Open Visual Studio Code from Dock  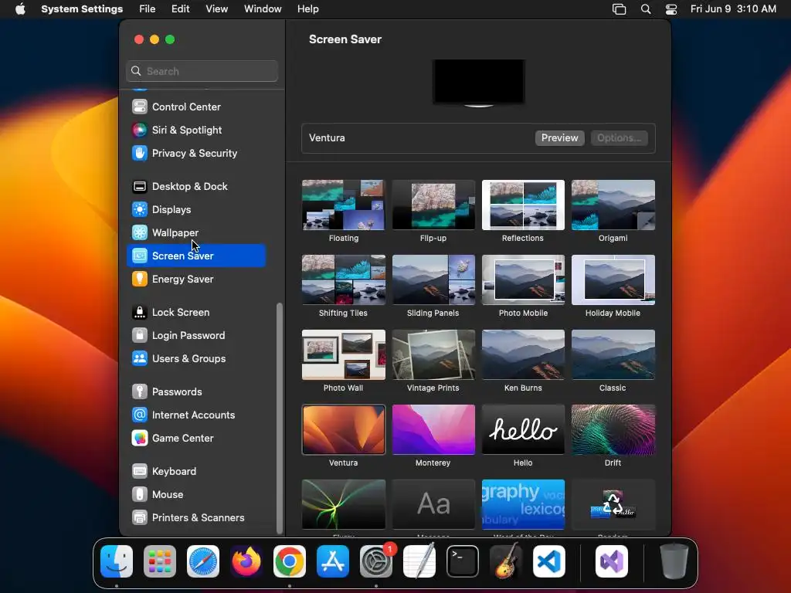(x=549, y=561)
